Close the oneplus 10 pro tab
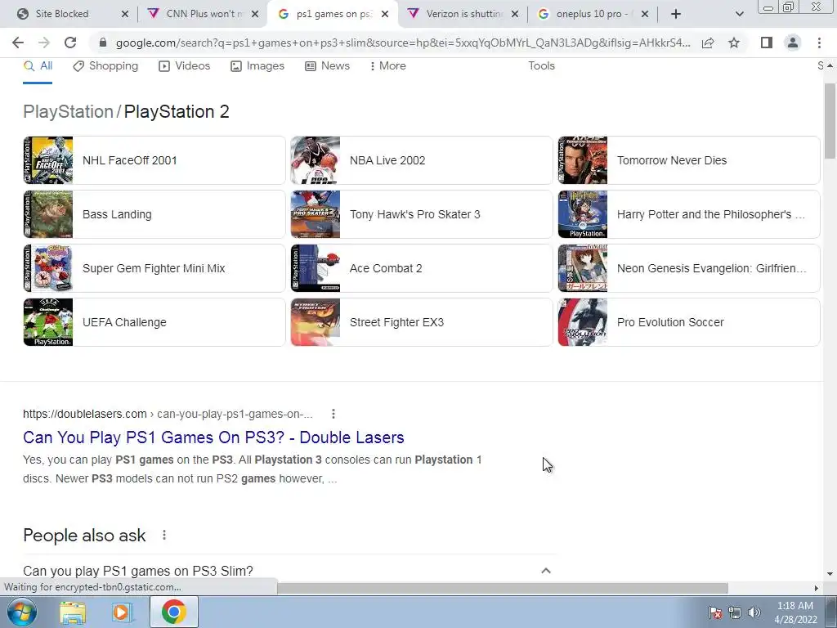The height and width of the screenshot is (628, 837). click(645, 14)
